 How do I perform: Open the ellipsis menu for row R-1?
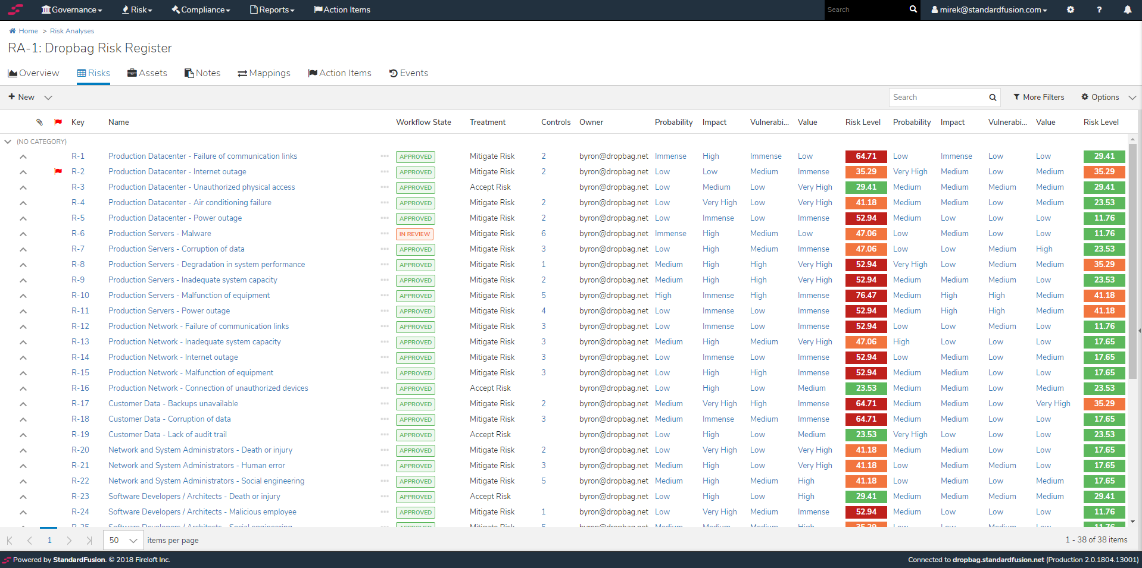tap(385, 156)
